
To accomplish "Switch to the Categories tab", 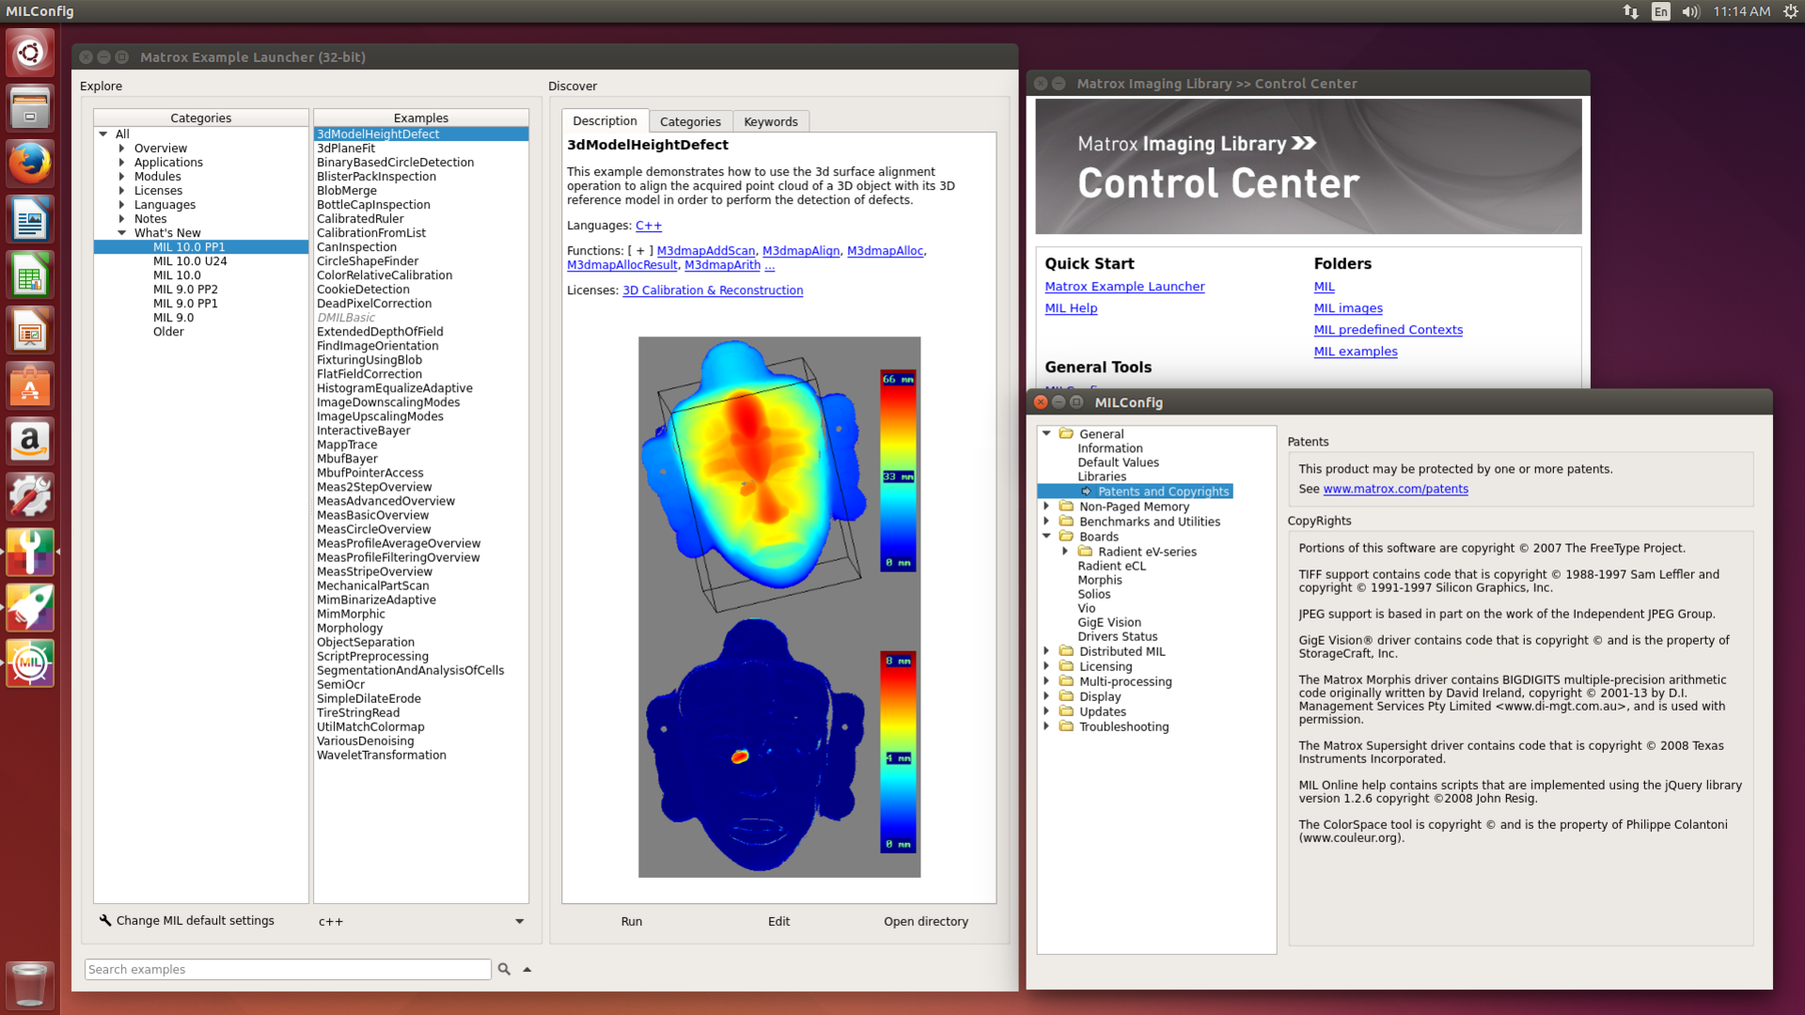I will [690, 121].
